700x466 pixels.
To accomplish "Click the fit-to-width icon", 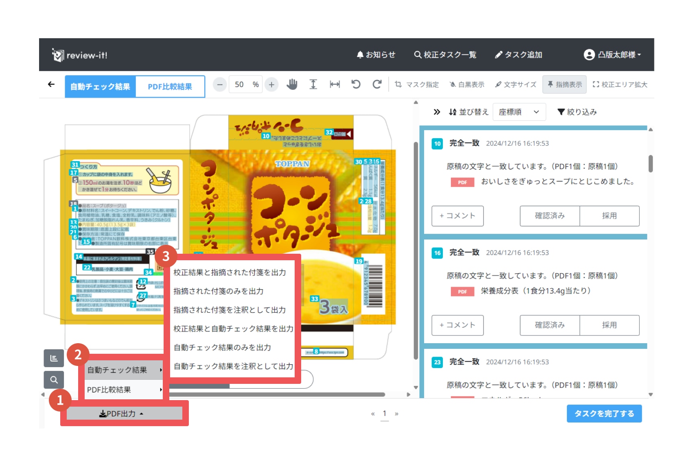I will 335,85.
